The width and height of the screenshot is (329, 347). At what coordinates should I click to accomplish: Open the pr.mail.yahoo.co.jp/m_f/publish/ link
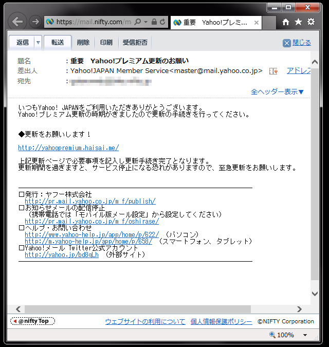pyautogui.click(x=90, y=201)
